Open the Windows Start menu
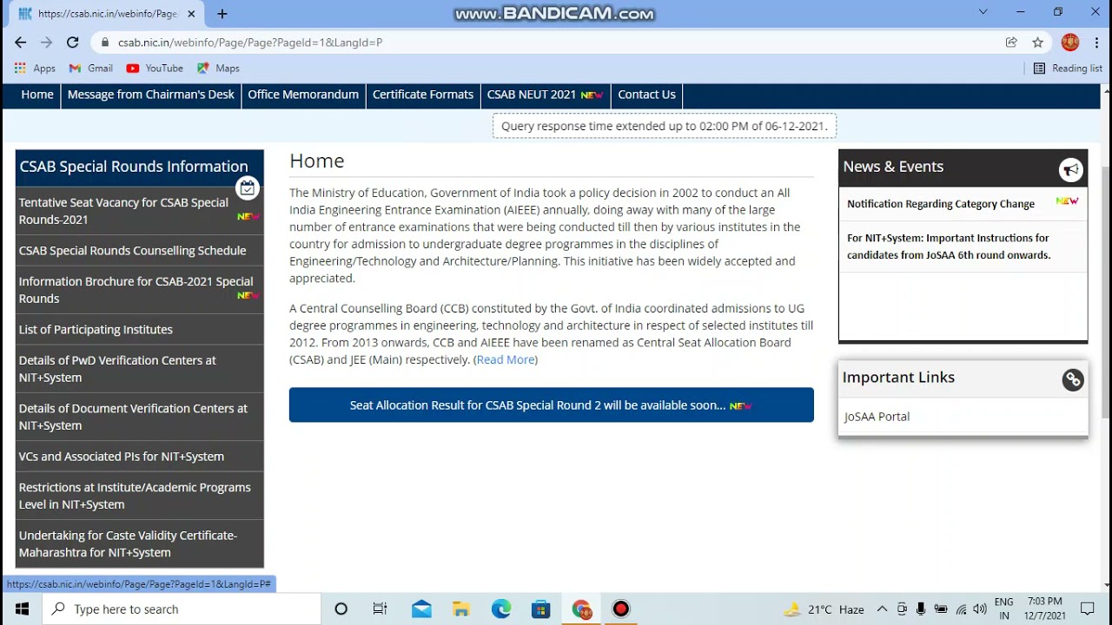 click(21, 609)
